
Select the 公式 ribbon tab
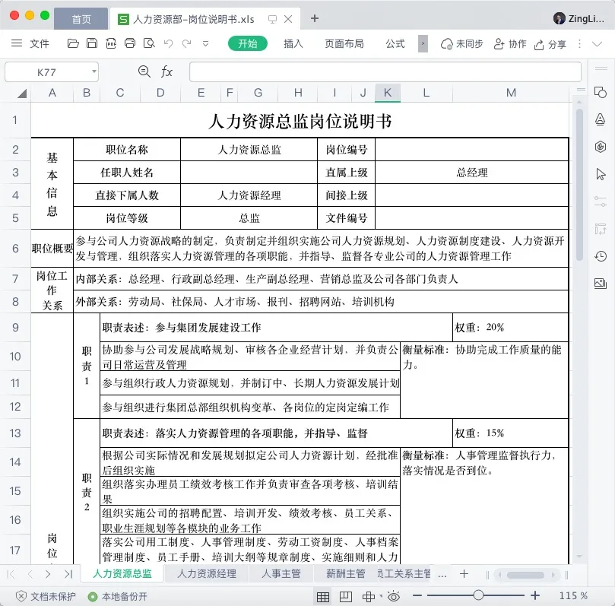pos(395,43)
